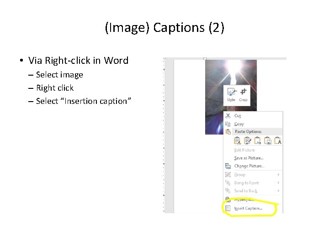Open the Hyperlink... menu entry
The width and height of the screenshot is (329, 246).
coord(253,200)
